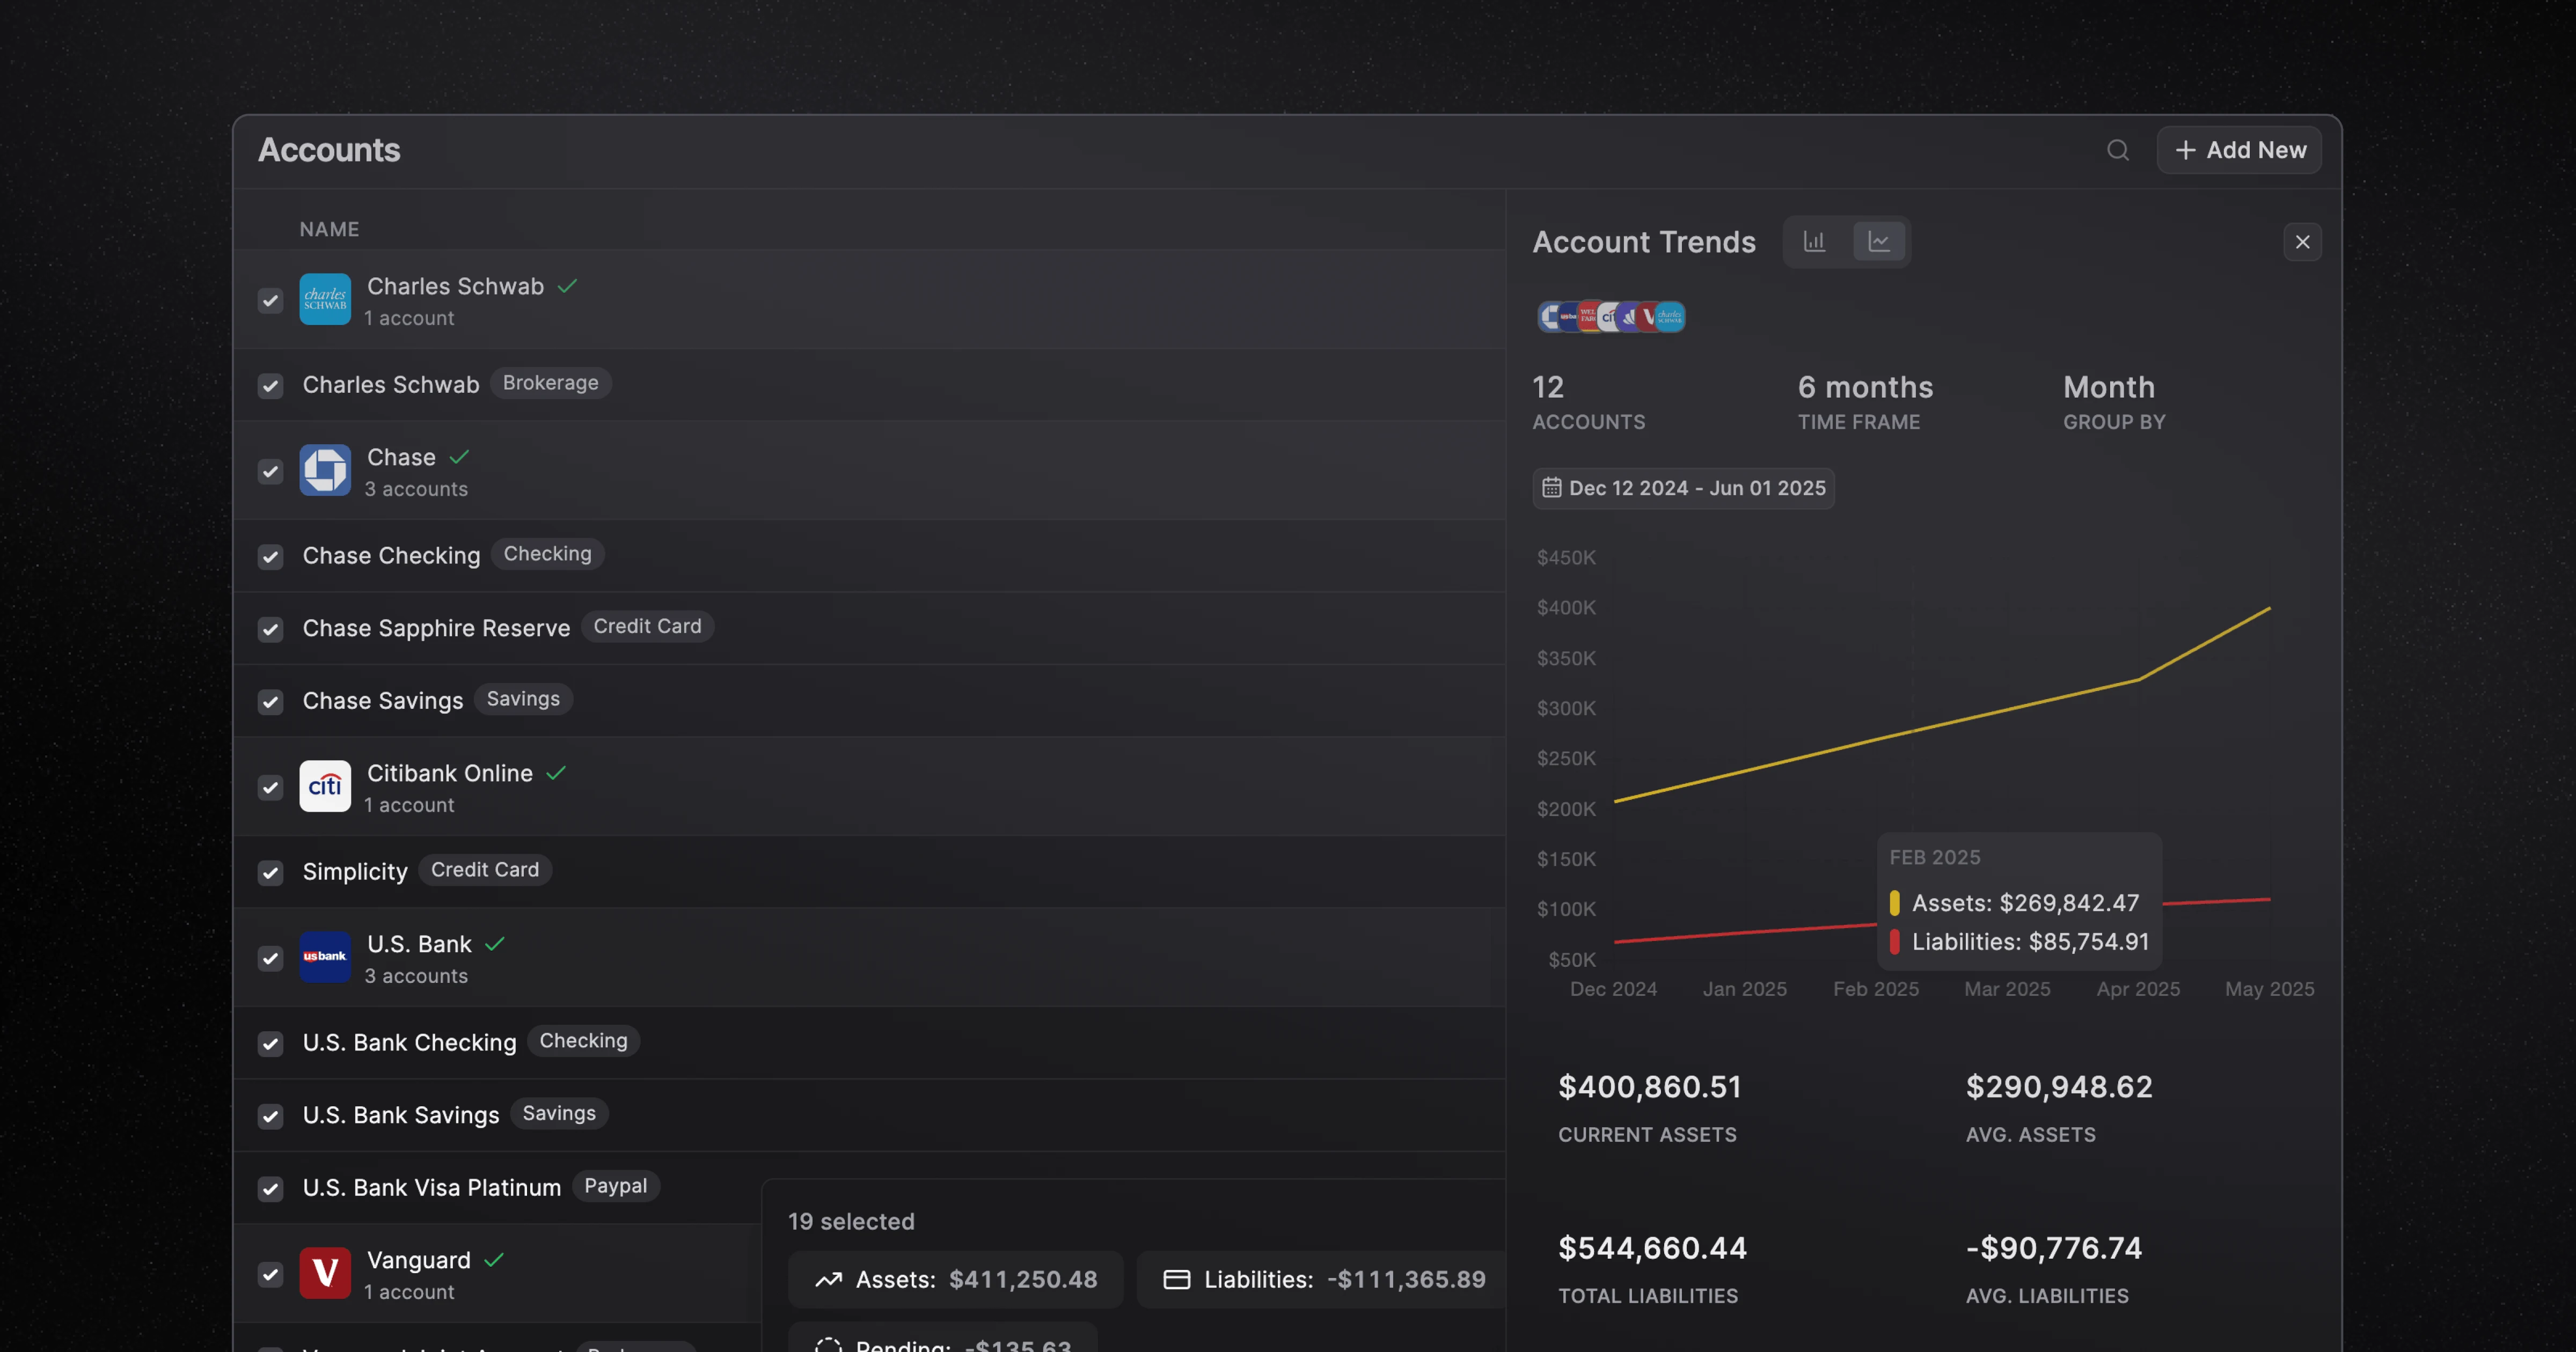Uncheck the Simplicity credit card checkbox
The height and width of the screenshot is (1352, 2576).
point(270,872)
